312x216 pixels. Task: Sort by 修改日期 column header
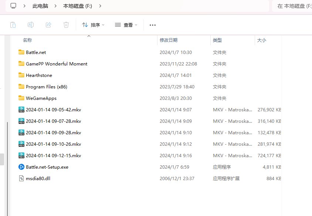[169, 40]
